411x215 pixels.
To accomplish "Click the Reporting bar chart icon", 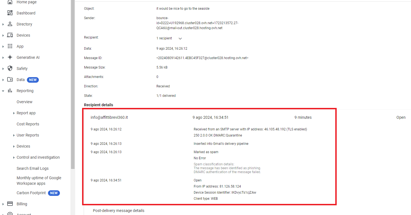I will [x=10, y=91].
